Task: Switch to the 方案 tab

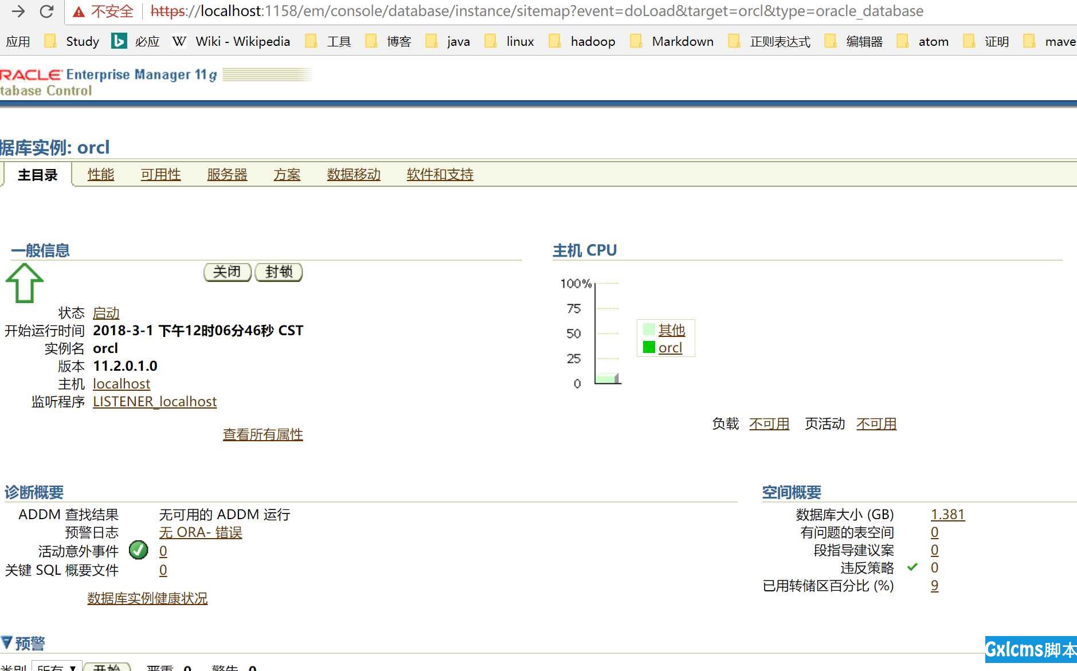Action: click(x=287, y=174)
